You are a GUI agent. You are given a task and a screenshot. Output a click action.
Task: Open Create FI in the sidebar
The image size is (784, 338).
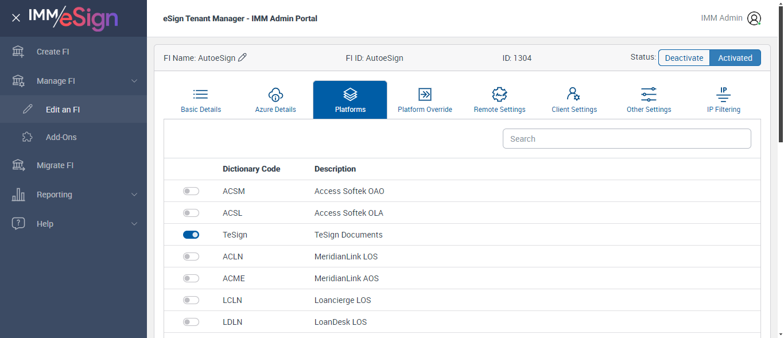pos(53,52)
